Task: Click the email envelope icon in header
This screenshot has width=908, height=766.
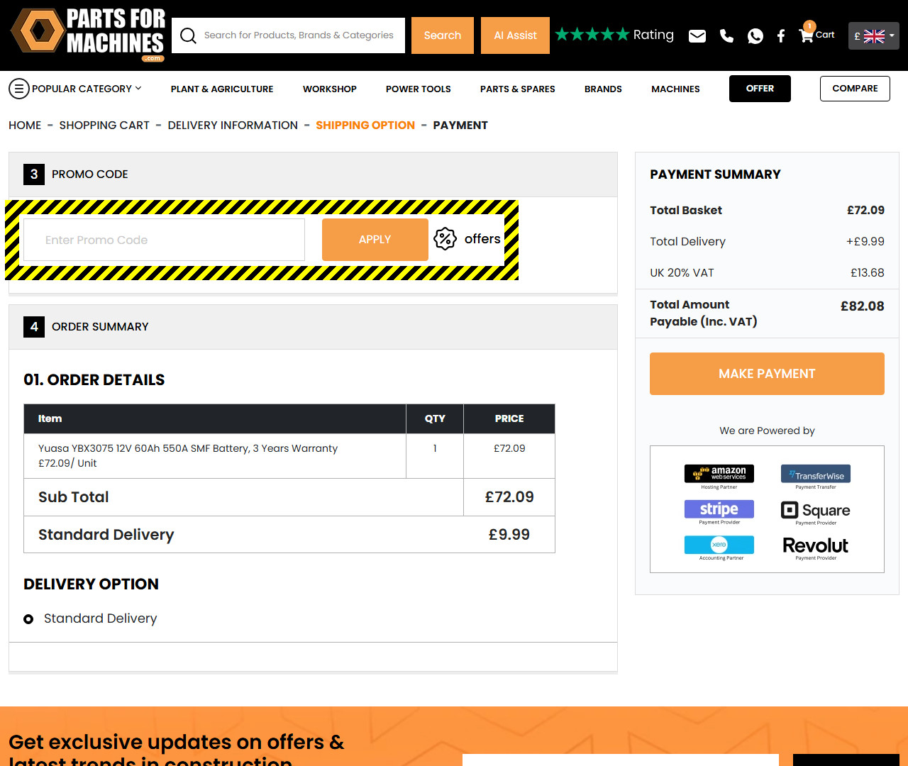Action: tap(697, 35)
